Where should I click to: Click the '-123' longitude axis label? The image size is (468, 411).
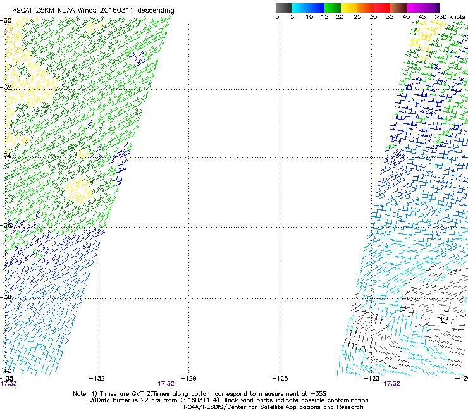point(372,379)
